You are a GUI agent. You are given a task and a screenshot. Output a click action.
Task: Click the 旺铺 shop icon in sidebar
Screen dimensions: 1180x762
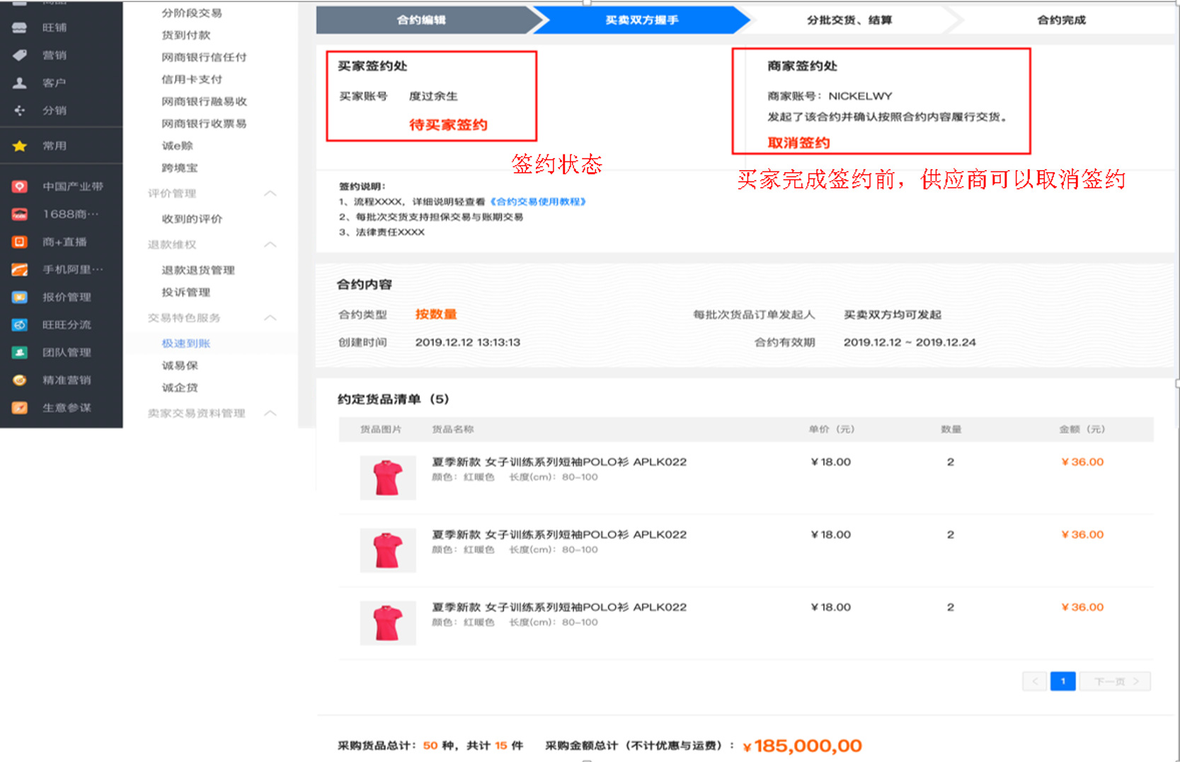pyautogui.click(x=20, y=28)
